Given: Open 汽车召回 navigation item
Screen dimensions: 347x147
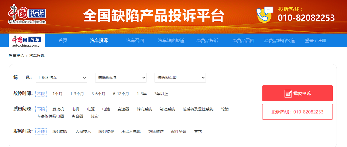Looking at the screenshot, I should point(135,41).
